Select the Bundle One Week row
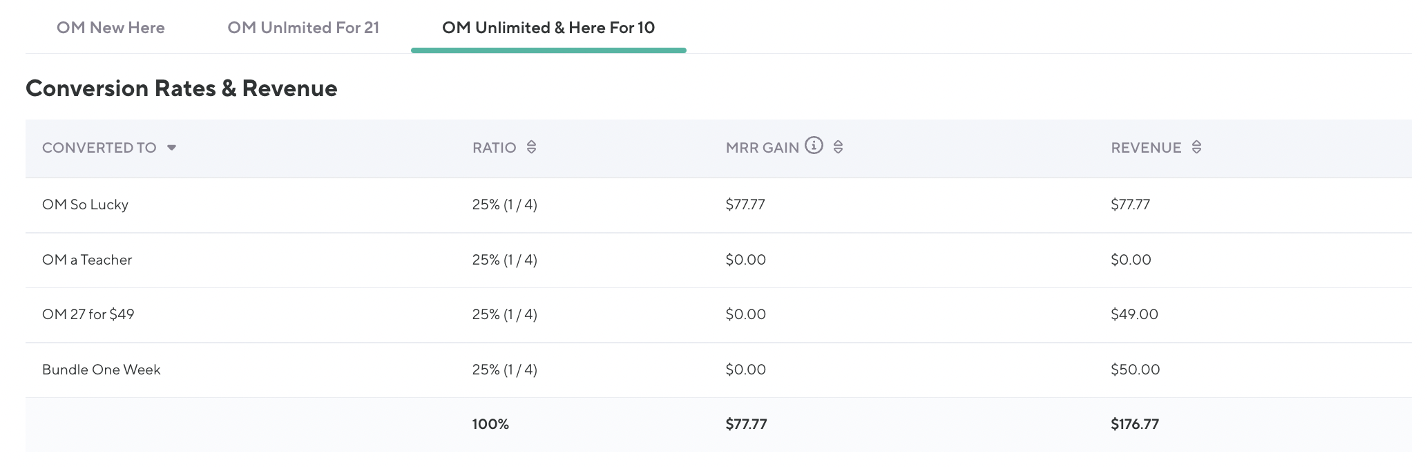 (101, 370)
